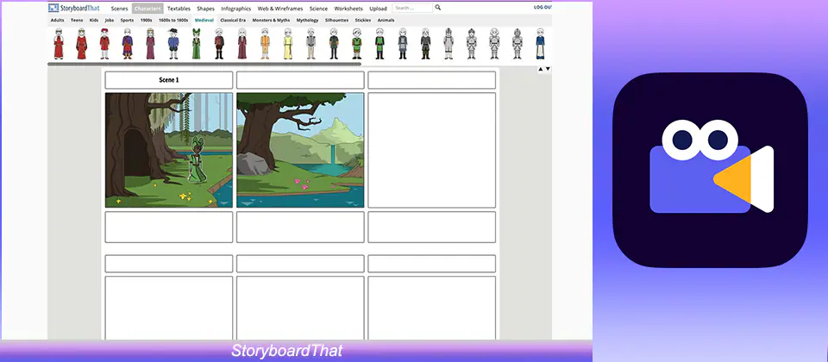The width and height of the screenshot is (828, 362).
Task: Focus the Search input field
Action: [412, 8]
